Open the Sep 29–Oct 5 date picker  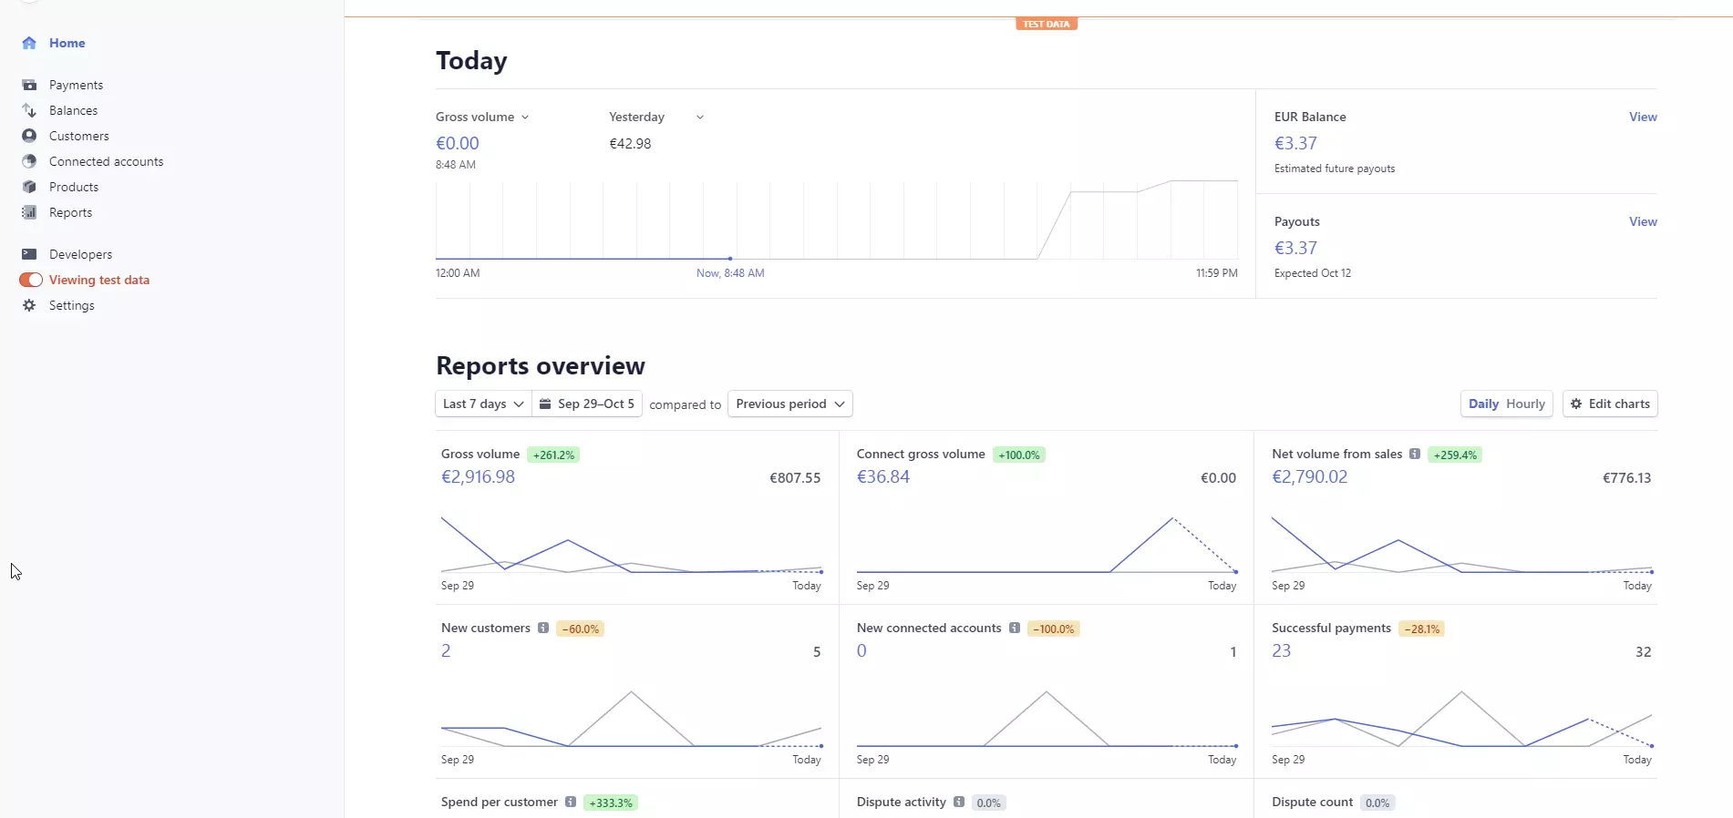tap(587, 404)
